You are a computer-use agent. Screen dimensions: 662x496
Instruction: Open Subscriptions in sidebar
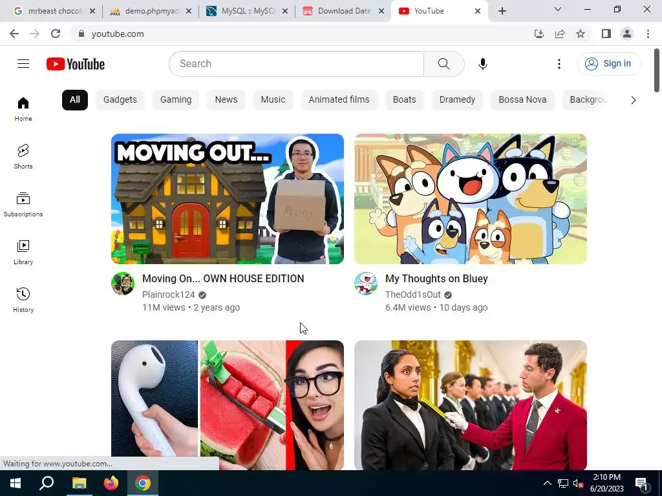tap(23, 205)
